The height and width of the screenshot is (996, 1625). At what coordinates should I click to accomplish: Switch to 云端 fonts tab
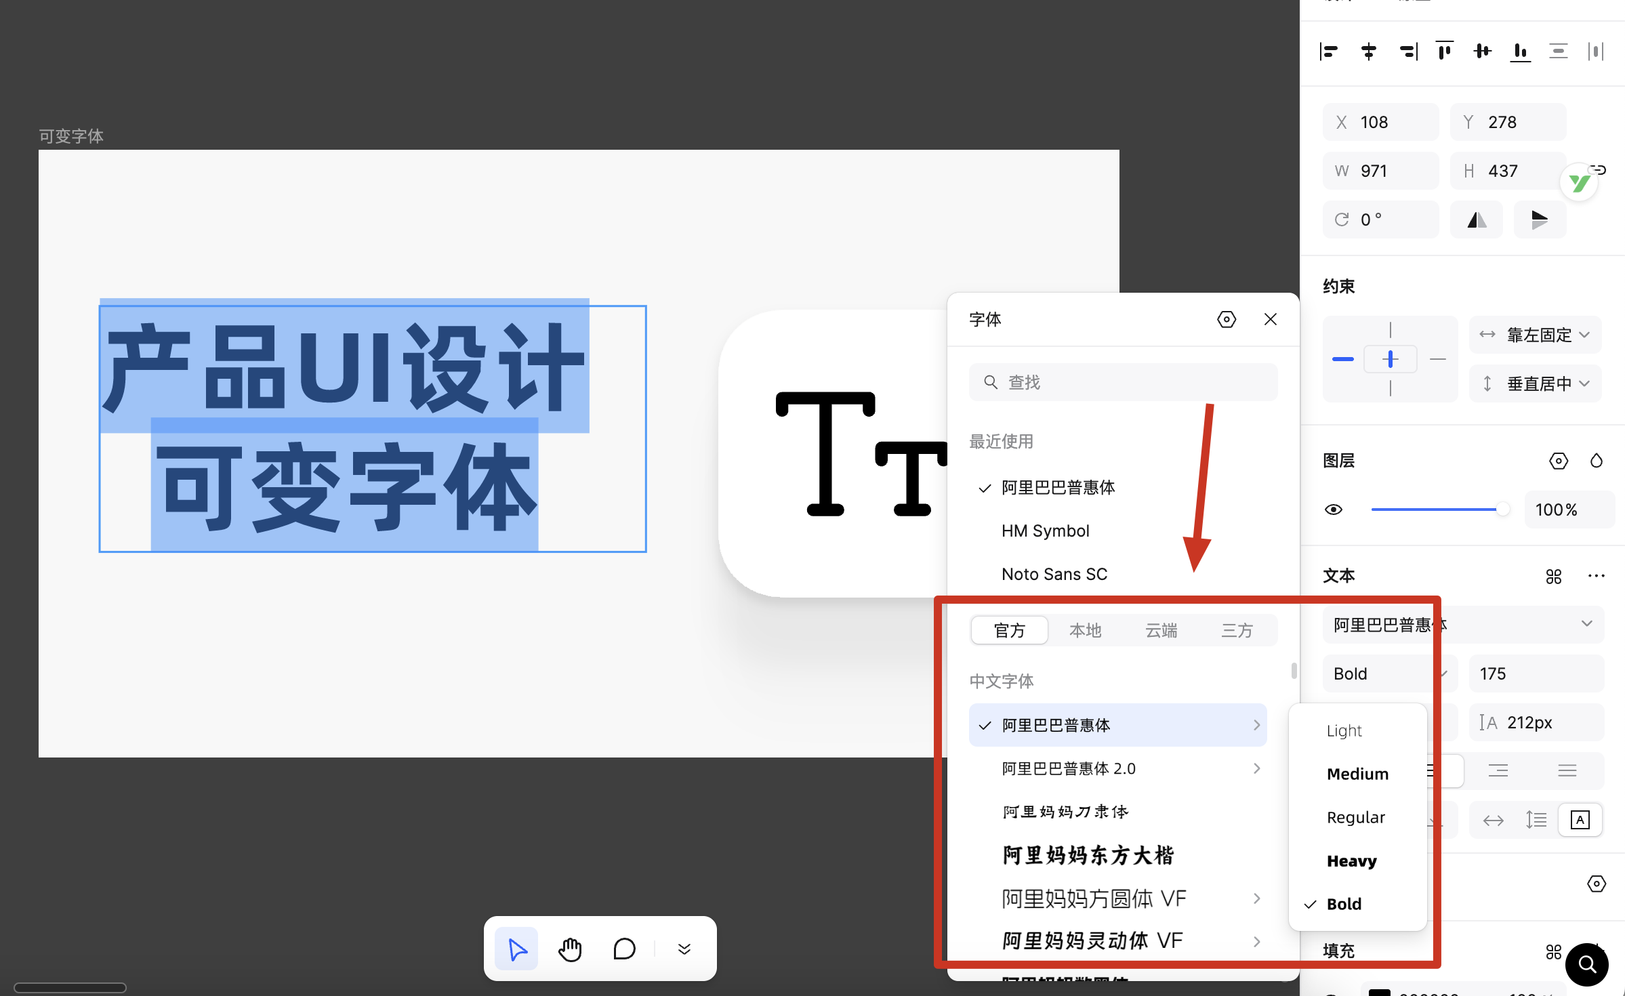pos(1161,630)
